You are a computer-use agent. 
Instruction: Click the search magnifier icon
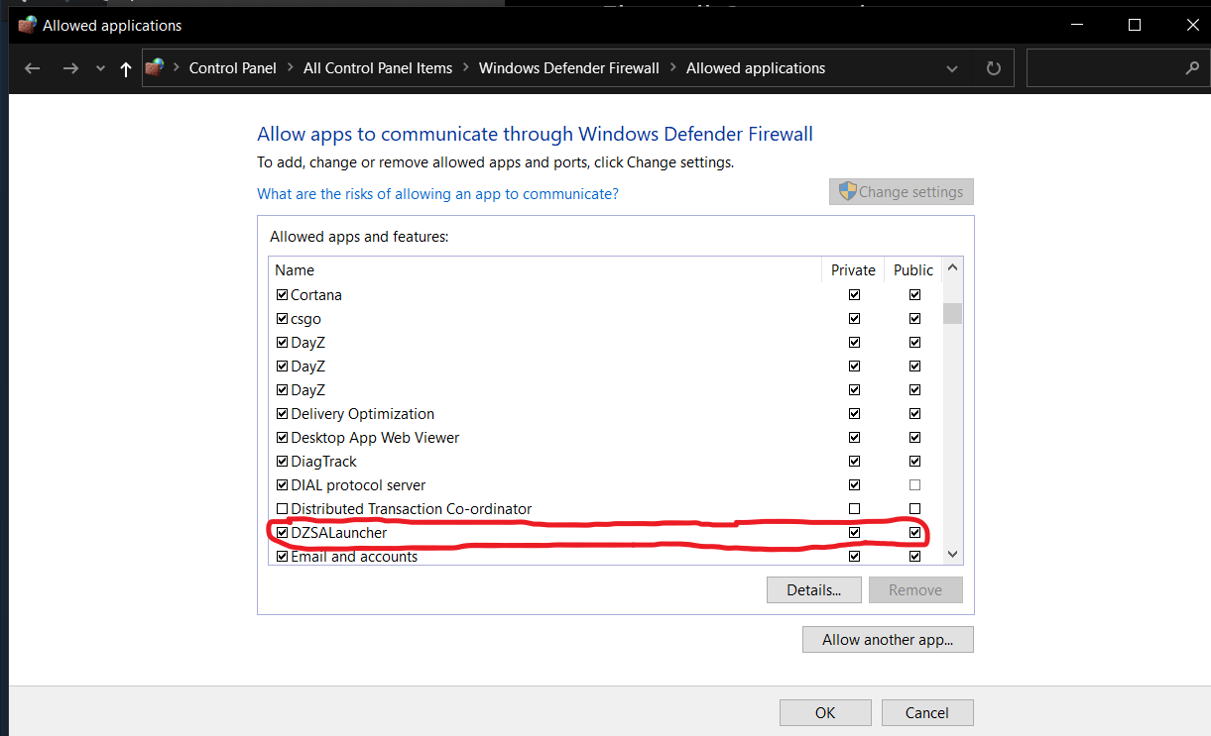pyautogui.click(x=1192, y=68)
